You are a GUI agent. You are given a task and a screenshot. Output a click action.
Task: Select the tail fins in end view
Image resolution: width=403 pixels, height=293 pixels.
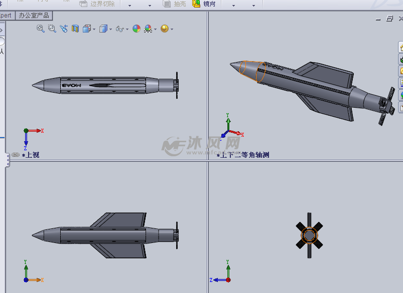(x=309, y=235)
